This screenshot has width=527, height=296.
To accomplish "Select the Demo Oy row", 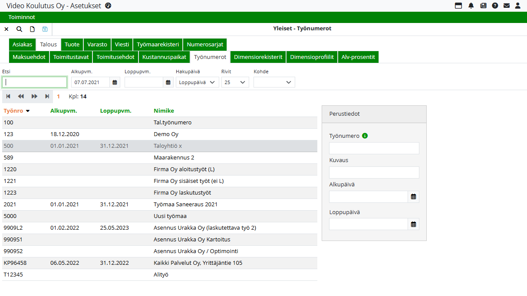I will 166,134.
